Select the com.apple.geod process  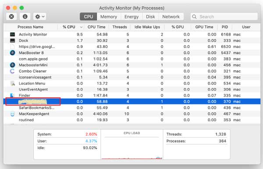pos(33,59)
